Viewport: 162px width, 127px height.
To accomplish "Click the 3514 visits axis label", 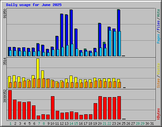I will tap(5, 61).
